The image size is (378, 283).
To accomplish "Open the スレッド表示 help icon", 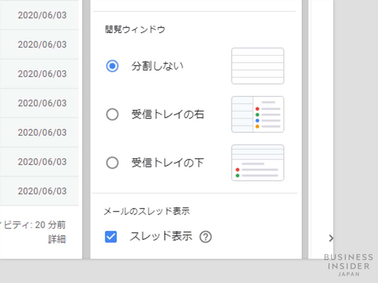I will pyautogui.click(x=205, y=236).
